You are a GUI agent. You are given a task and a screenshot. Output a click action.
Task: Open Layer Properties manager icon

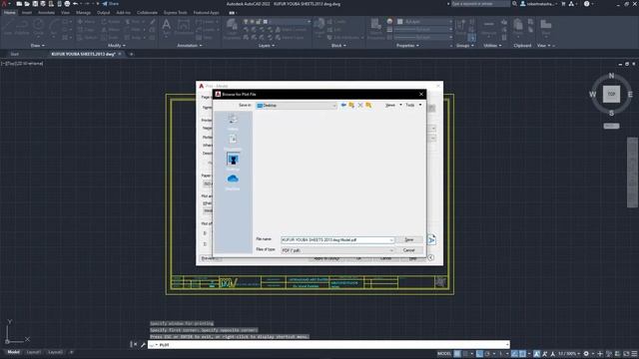(232, 29)
